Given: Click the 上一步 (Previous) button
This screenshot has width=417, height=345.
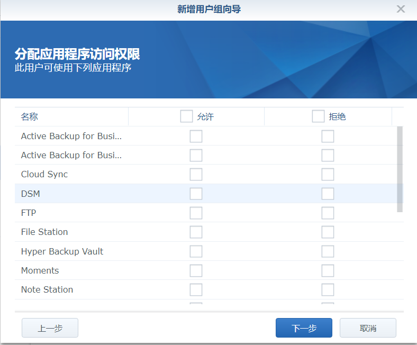Looking at the screenshot, I should tap(50, 328).
